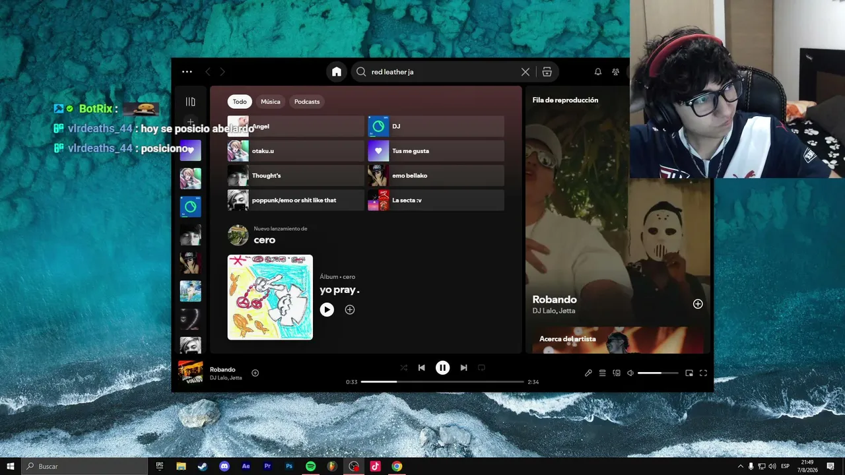Launch Premiere Pro from taskbar
Image resolution: width=845 pixels, height=475 pixels.
267,466
